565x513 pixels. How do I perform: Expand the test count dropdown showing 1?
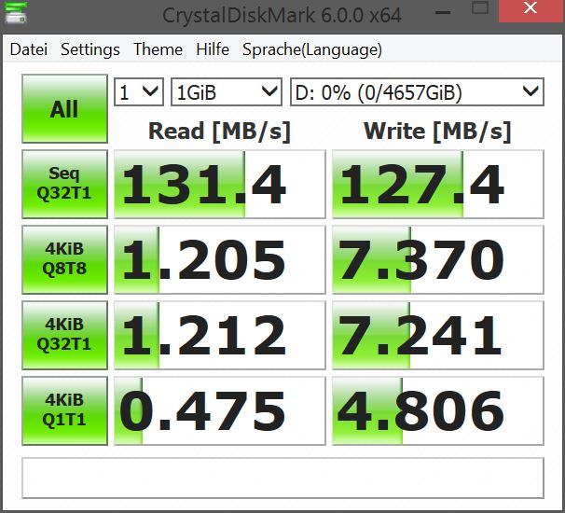click(139, 92)
